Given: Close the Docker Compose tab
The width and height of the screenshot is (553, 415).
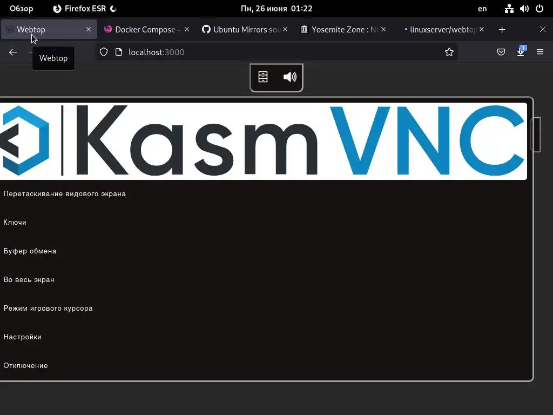Looking at the screenshot, I should click(187, 29).
